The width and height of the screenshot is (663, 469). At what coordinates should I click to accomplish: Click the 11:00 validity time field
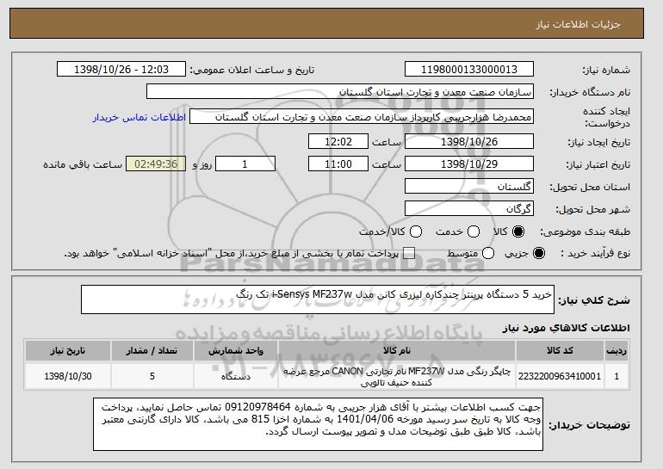[338, 164]
